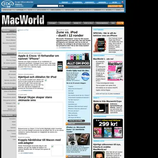Click the IDG search text field
Screen dimensions: 158x158
[47, 6]
